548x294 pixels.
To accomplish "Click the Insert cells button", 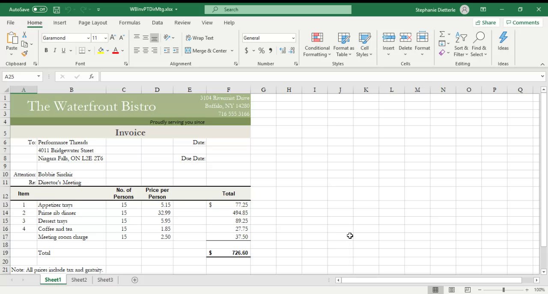I will tap(388, 44).
